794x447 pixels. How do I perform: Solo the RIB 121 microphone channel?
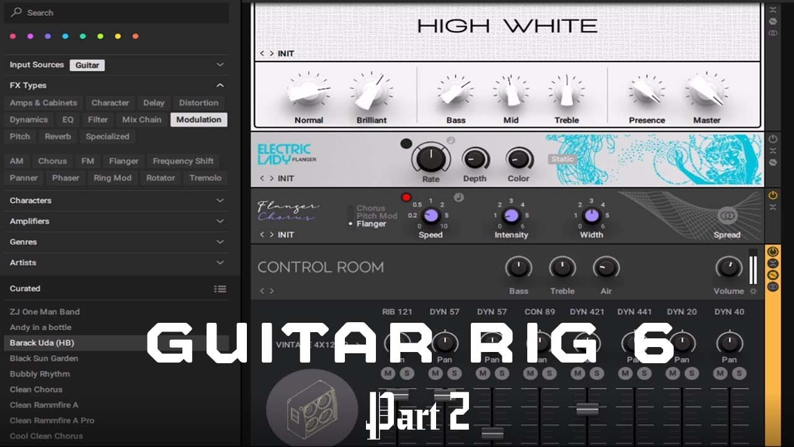[x=407, y=373]
